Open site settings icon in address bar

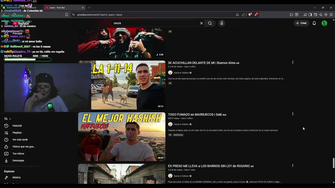73,15
